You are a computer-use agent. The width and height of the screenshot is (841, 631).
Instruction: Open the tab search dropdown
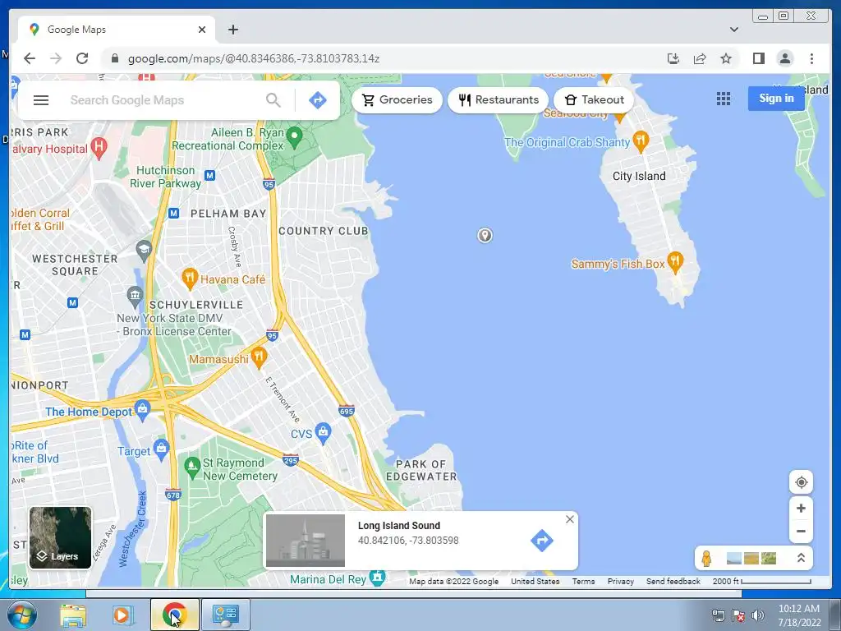pos(734,30)
